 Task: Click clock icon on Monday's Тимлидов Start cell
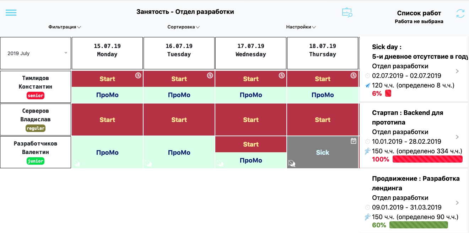[x=138, y=75]
